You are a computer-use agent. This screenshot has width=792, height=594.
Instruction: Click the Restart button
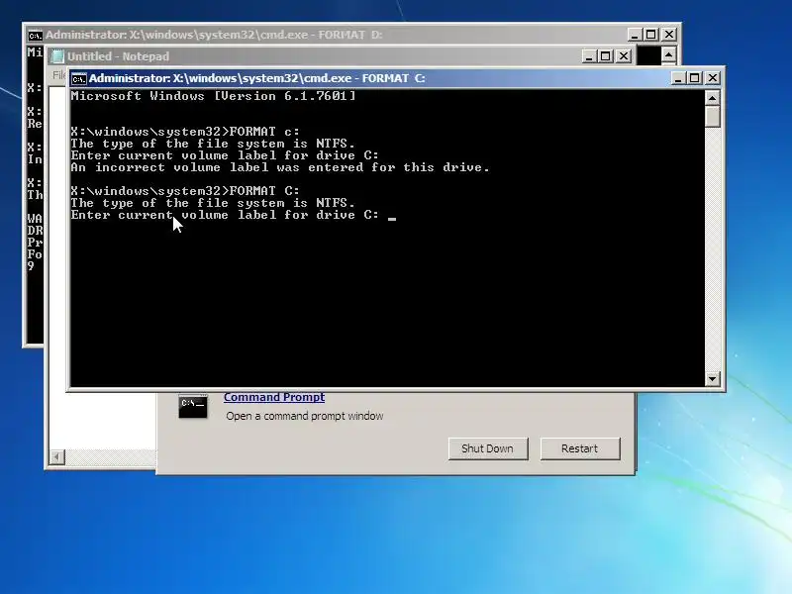coord(580,448)
